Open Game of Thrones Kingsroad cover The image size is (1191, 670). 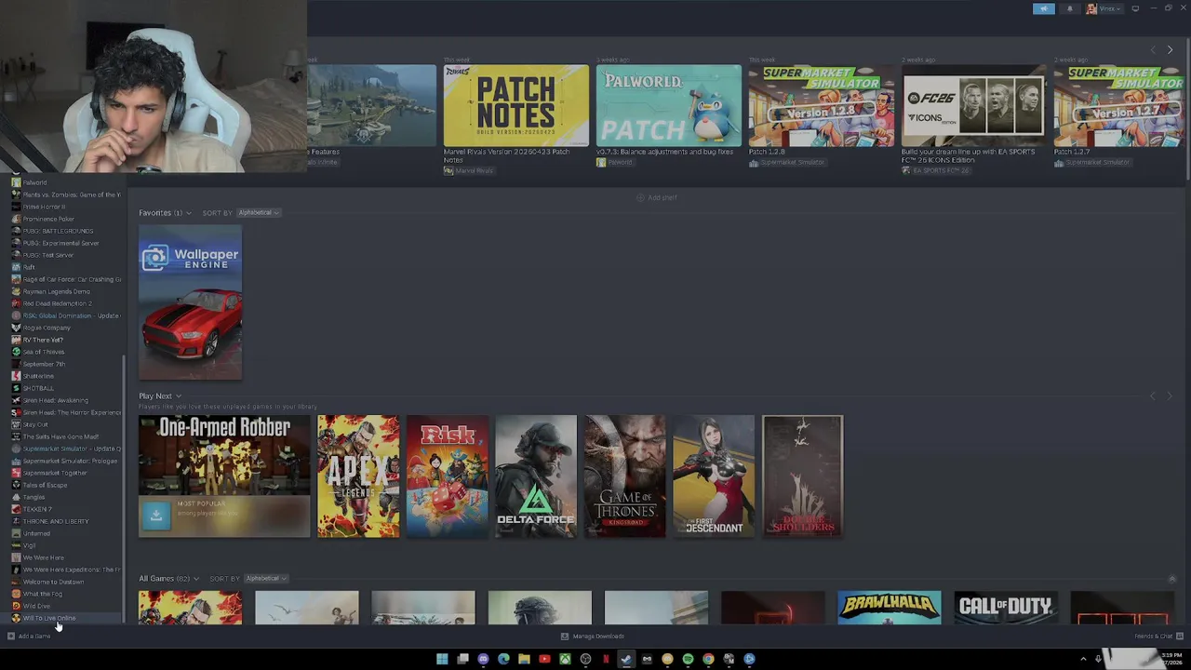pyautogui.click(x=625, y=476)
